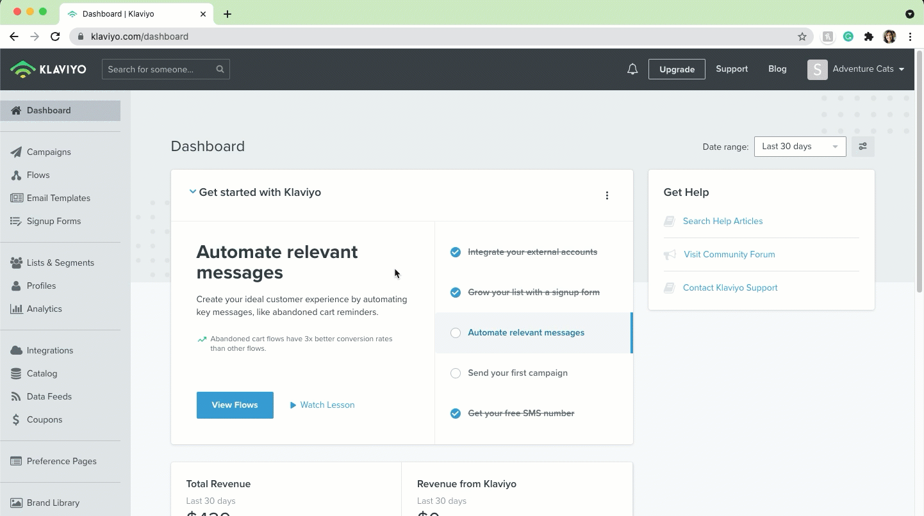Click the Analytics bar chart icon
The image size is (924, 516).
(17, 309)
